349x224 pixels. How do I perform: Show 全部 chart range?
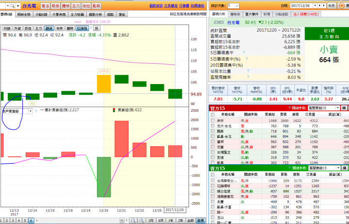[x=190, y=221]
